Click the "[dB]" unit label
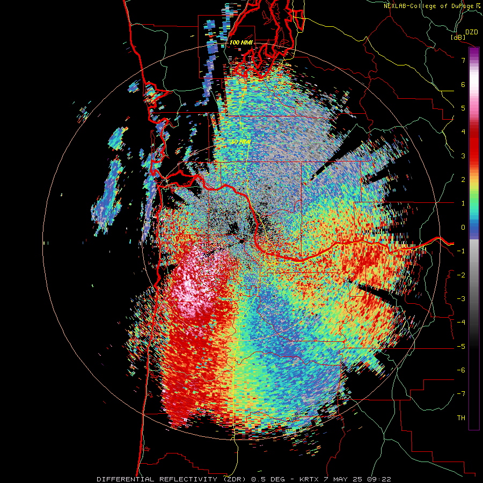 pos(458,37)
